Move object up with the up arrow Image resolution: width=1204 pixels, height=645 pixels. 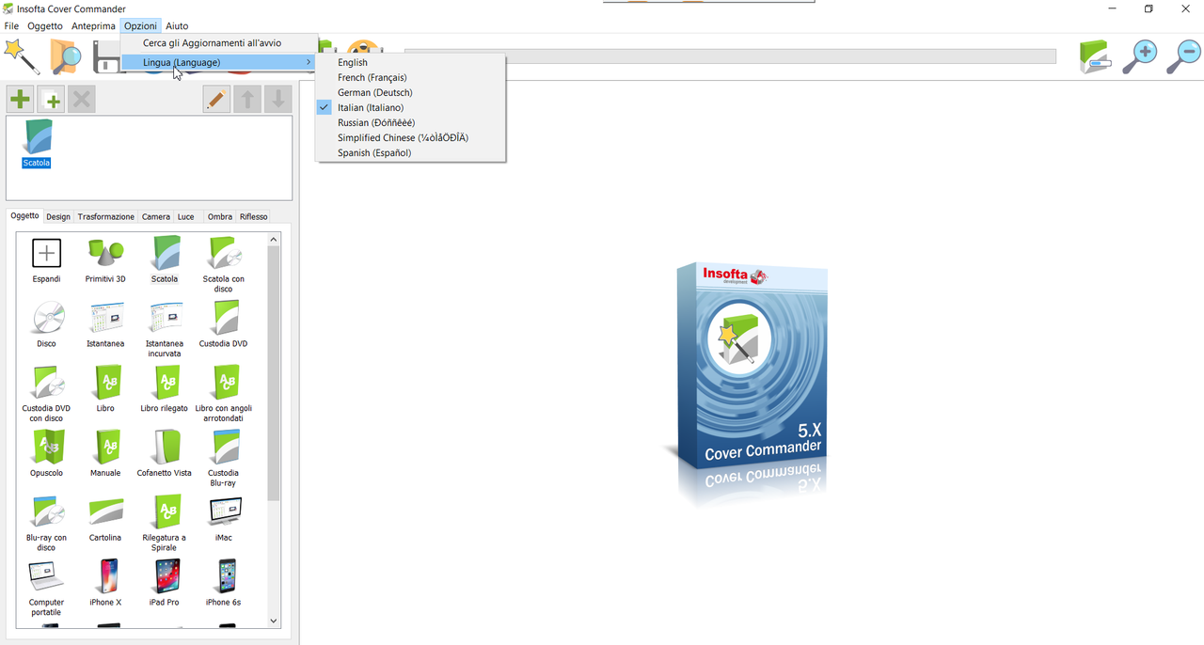tap(246, 99)
